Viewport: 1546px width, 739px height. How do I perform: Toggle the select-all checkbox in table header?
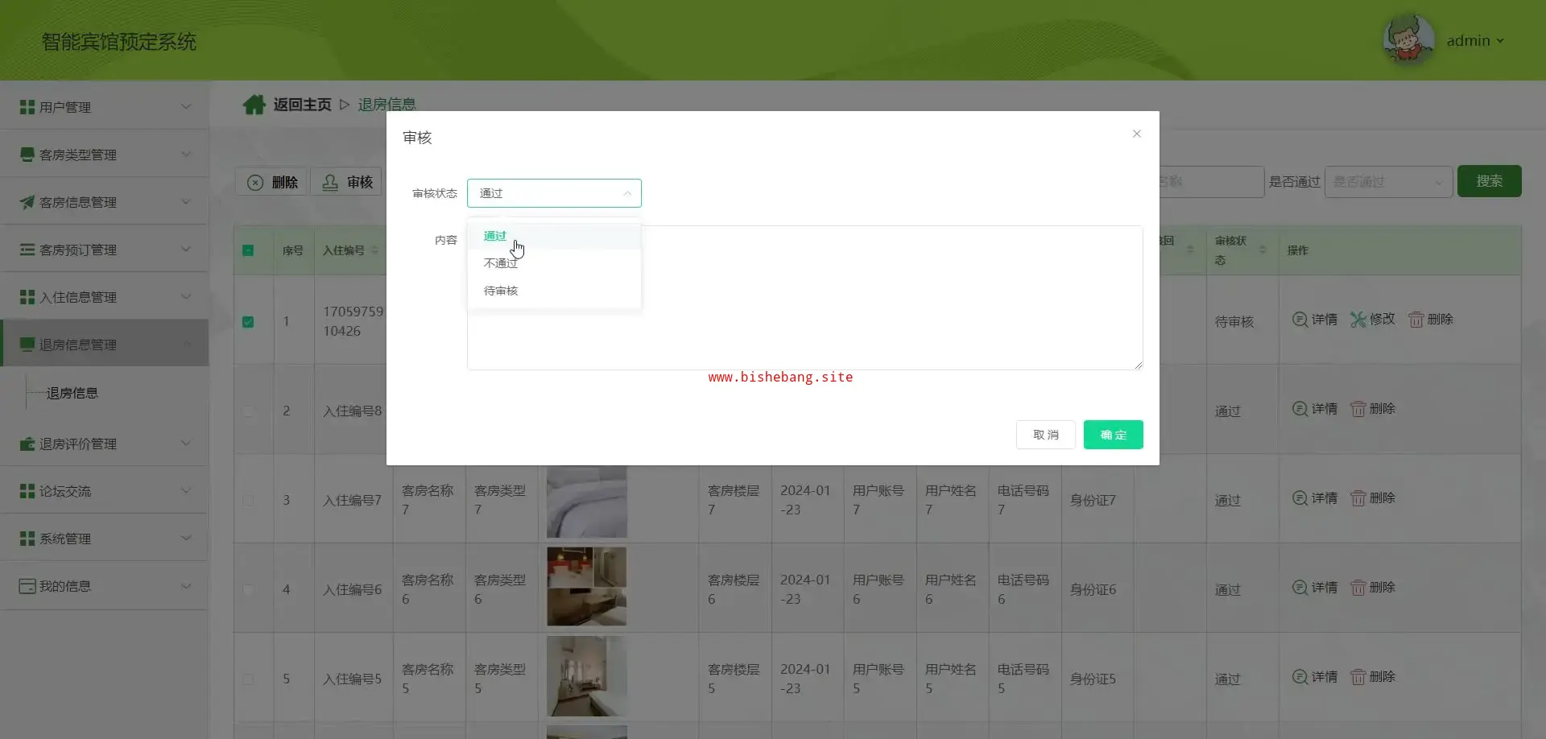[x=248, y=250]
